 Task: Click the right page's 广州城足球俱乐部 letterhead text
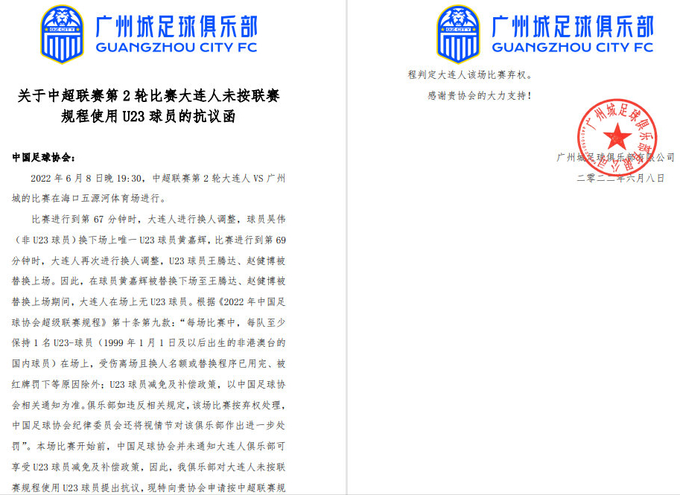click(573, 27)
